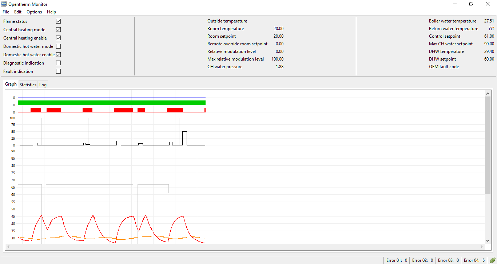The image size is (497, 264).
Task: Click the Control setpoint value 61.00
Action: coord(489,36)
